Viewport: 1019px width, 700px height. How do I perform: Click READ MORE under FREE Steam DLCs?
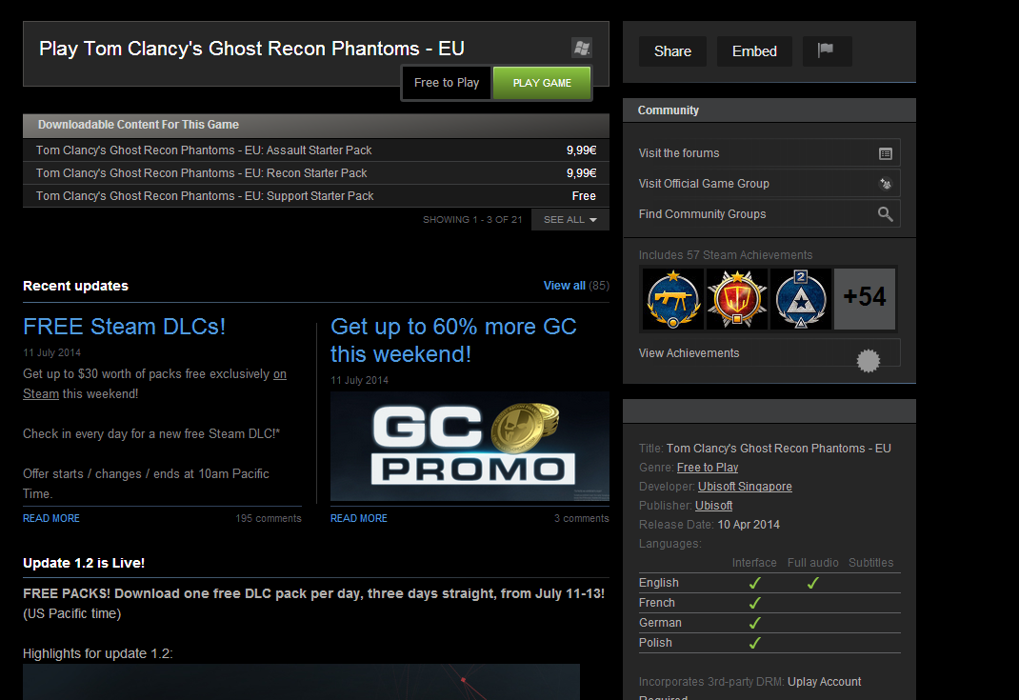tap(51, 518)
